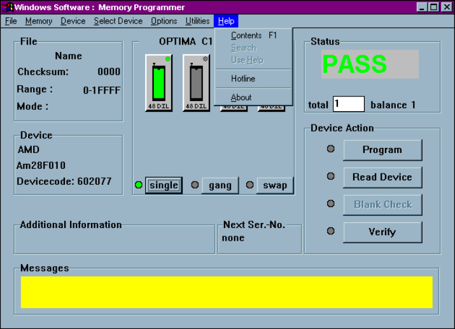Image resolution: width=455 pixels, height=329 pixels.
Task: Click the Devicecode: 602077 text
Action: pos(64,181)
